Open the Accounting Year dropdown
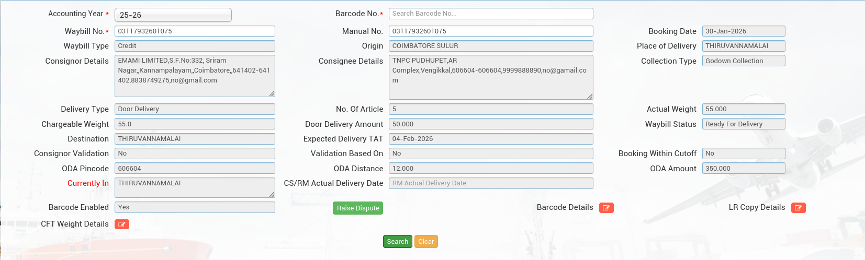 173,15
